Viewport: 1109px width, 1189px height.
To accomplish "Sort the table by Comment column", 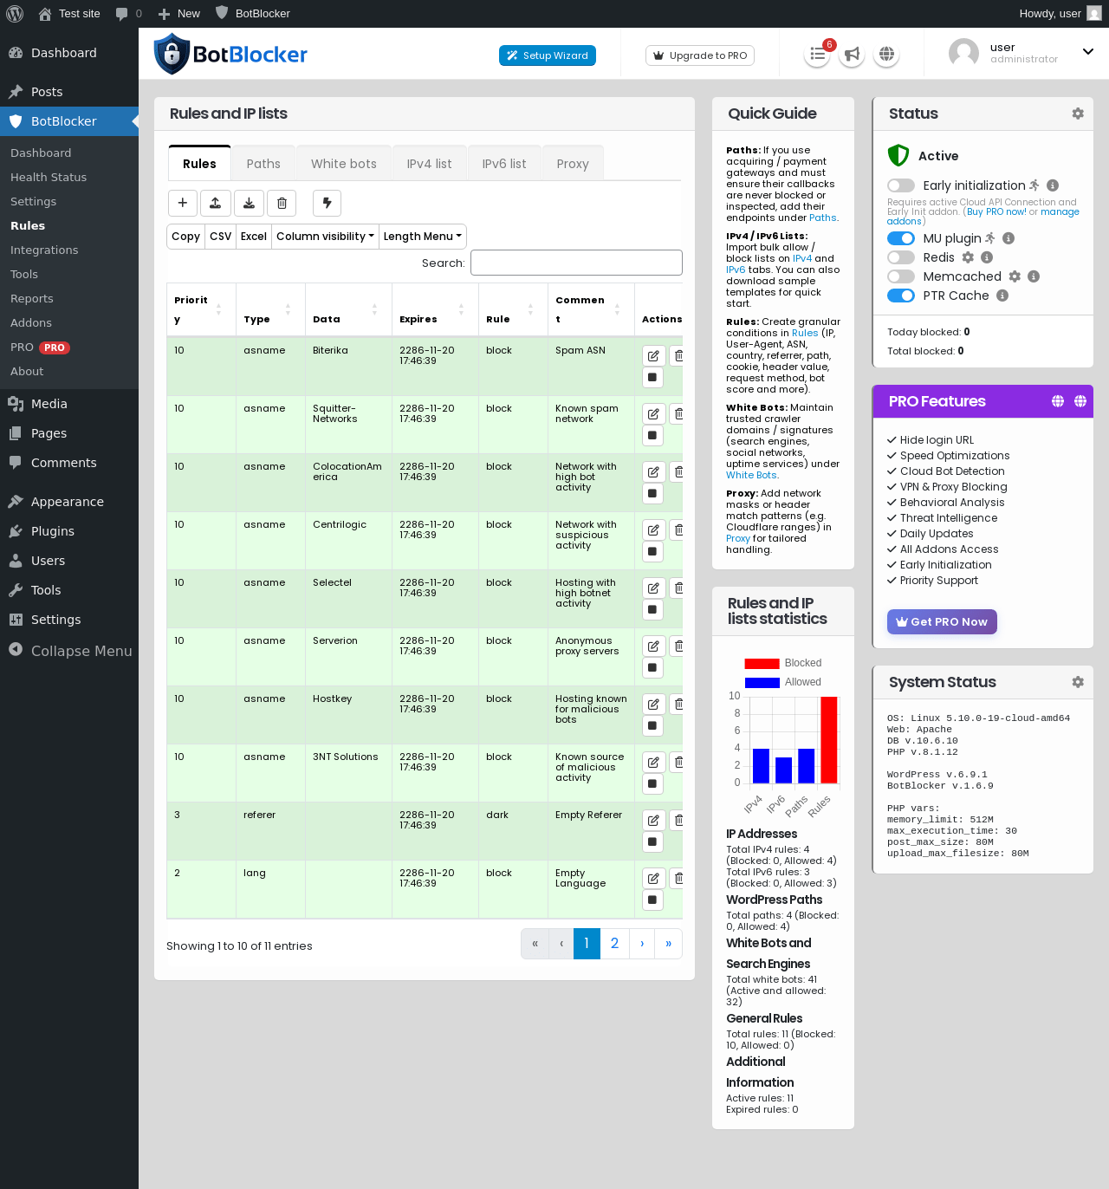I will pos(591,309).
